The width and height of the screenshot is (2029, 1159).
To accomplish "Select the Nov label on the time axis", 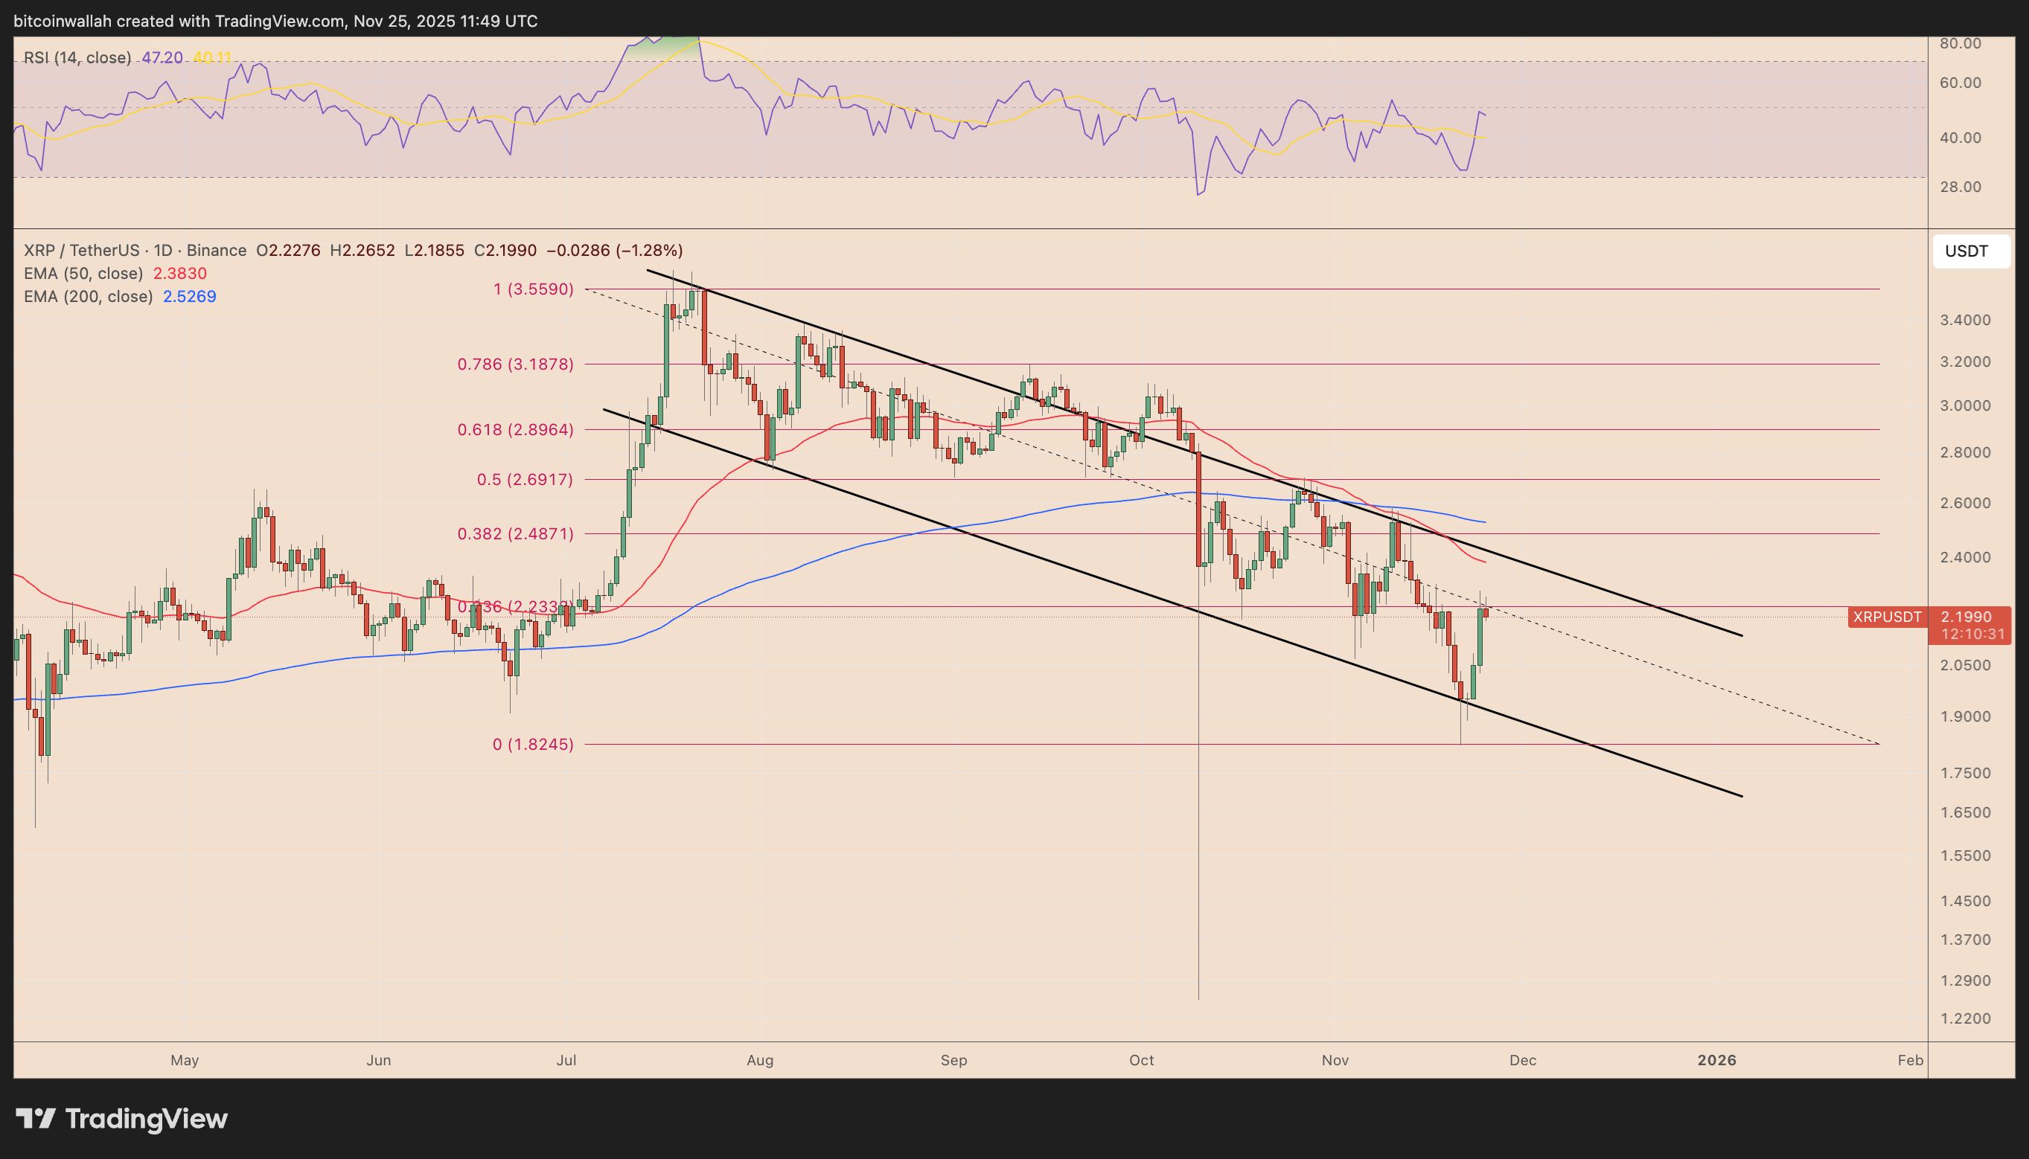I will pos(1337,1060).
